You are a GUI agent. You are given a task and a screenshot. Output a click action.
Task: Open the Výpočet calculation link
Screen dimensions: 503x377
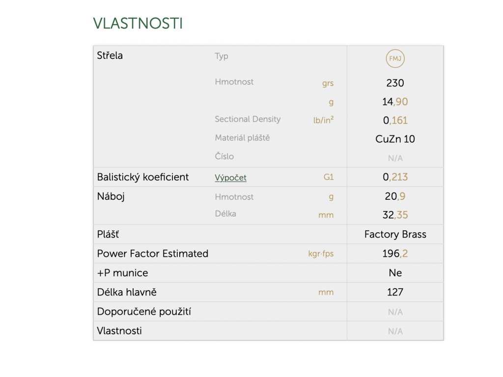click(230, 178)
